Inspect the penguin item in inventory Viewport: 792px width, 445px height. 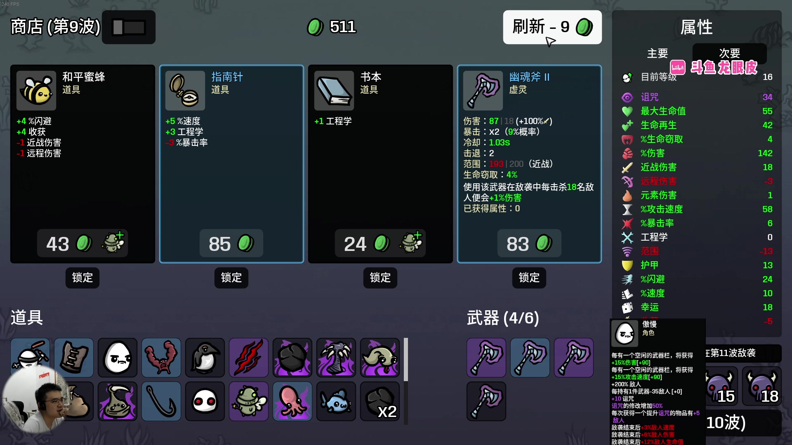(205, 358)
